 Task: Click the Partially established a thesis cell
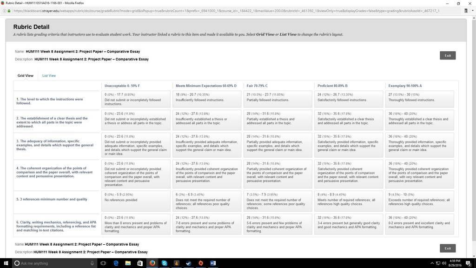(x=278, y=120)
